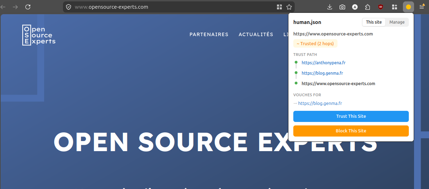
Task: Open the PARTENAIRES menu item
Action: coord(209,34)
